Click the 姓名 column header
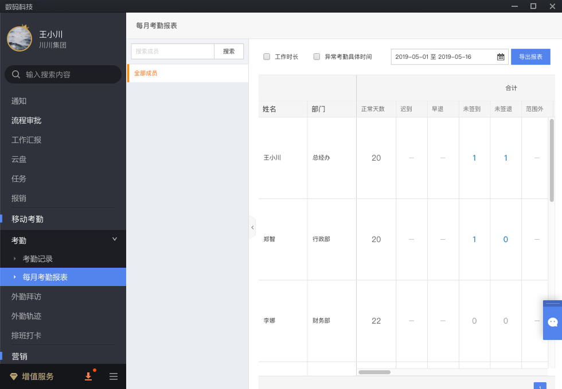The image size is (562, 389). click(269, 109)
